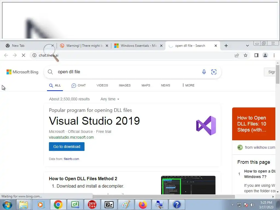This screenshot has width=280, height=210.
Task: Open Google Chrome from taskbar
Action: tap(58, 205)
